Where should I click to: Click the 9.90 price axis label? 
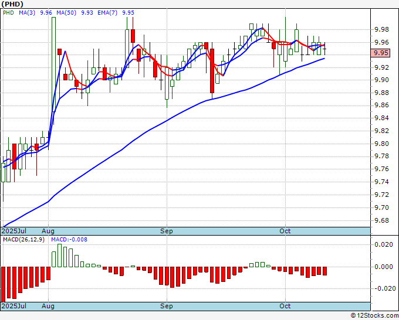tap(382, 80)
